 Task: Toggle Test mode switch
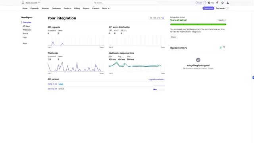pos(227,8)
